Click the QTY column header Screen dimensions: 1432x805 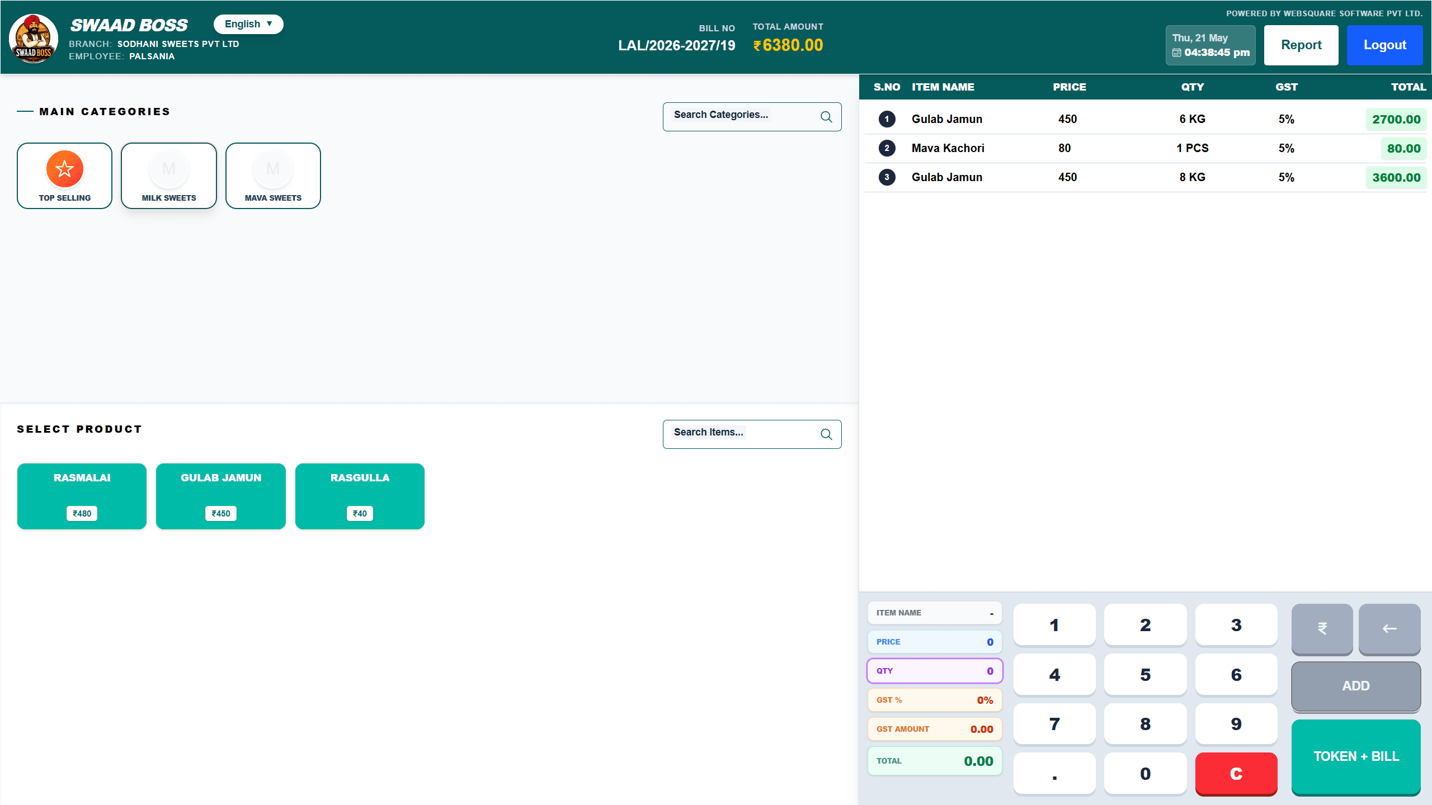pyautogui.click(x=1193, y=87)
